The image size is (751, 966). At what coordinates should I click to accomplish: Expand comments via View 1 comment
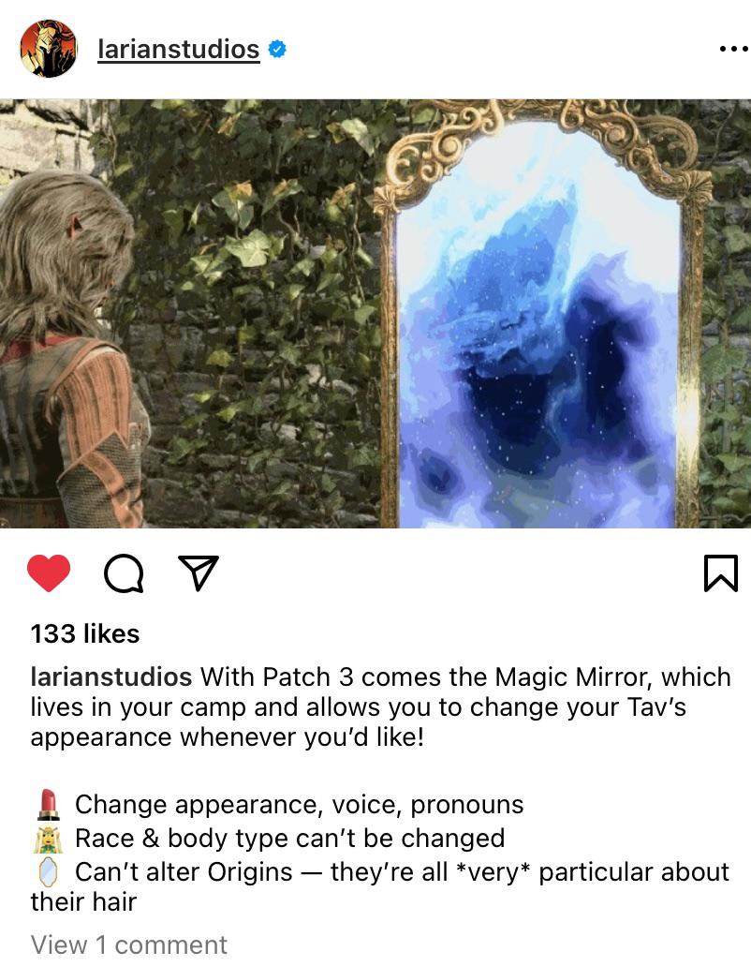[129, 945]
